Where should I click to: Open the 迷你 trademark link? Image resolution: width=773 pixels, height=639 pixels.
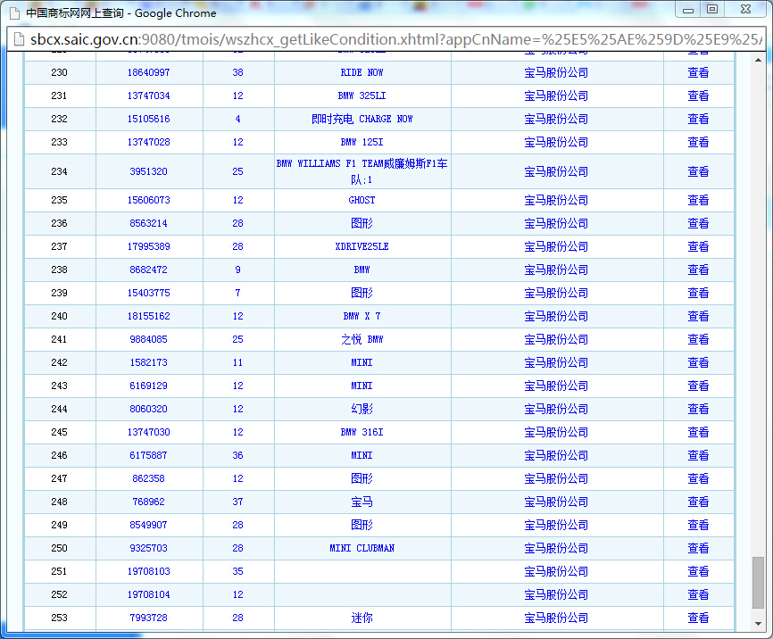click(x=362, y=618)
